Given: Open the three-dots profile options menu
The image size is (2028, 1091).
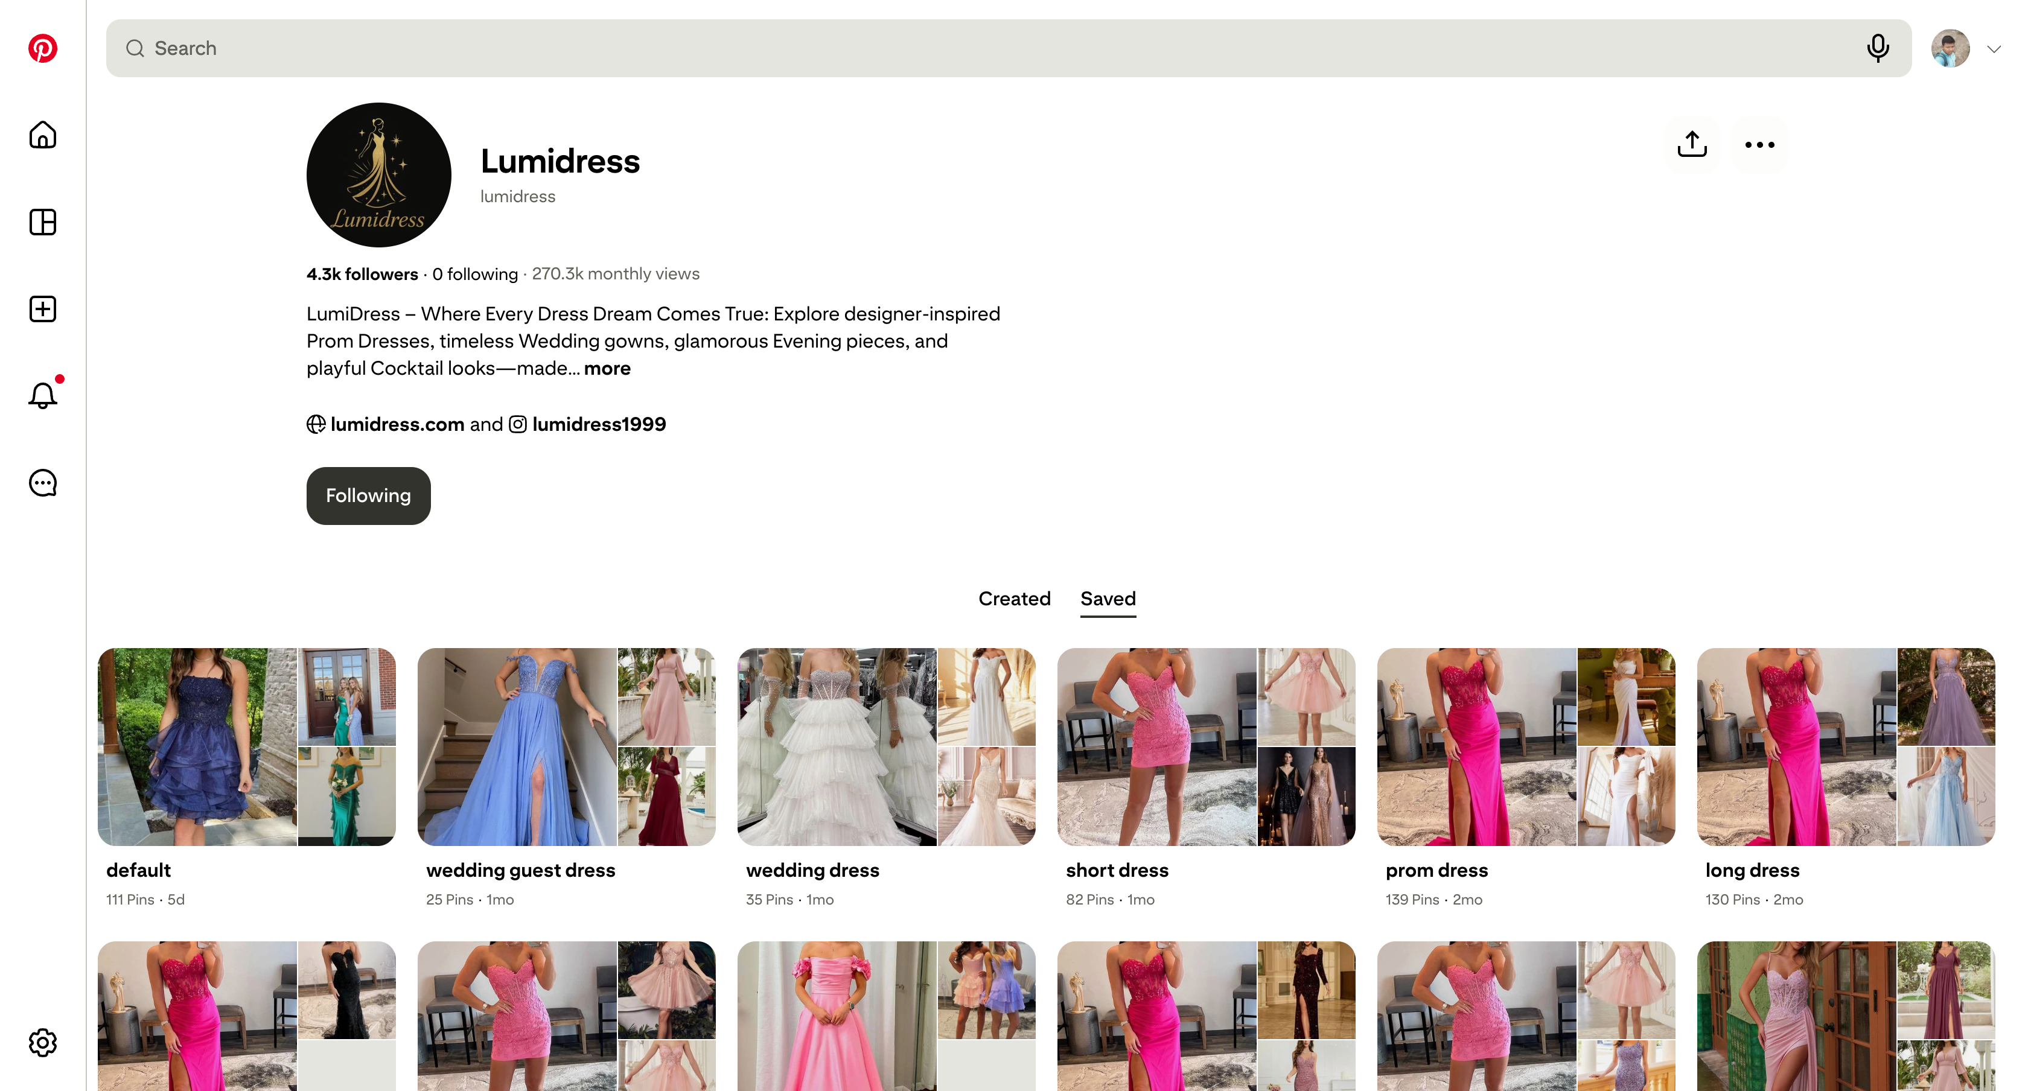Looking at the screenshot, I should (1759, 144).
